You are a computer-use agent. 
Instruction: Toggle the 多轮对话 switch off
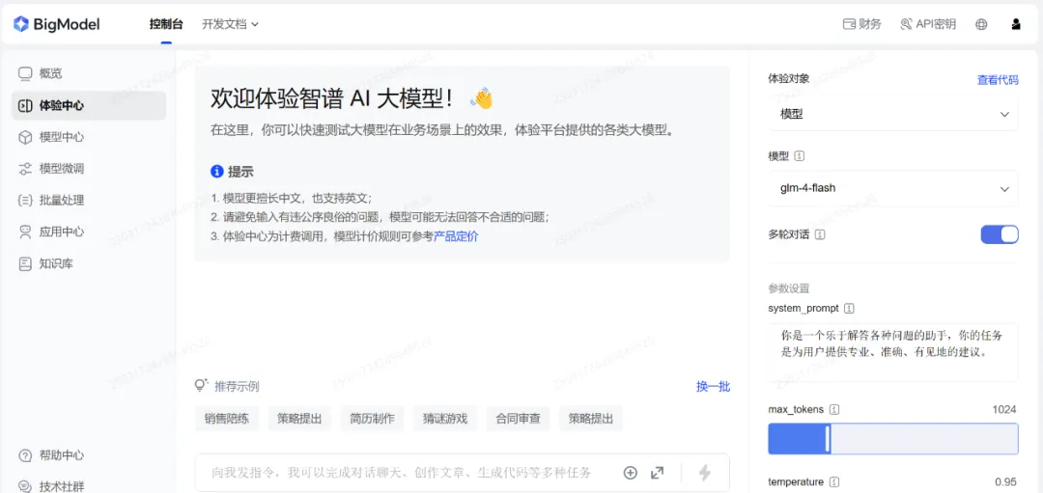click(x=1000, y=234)
